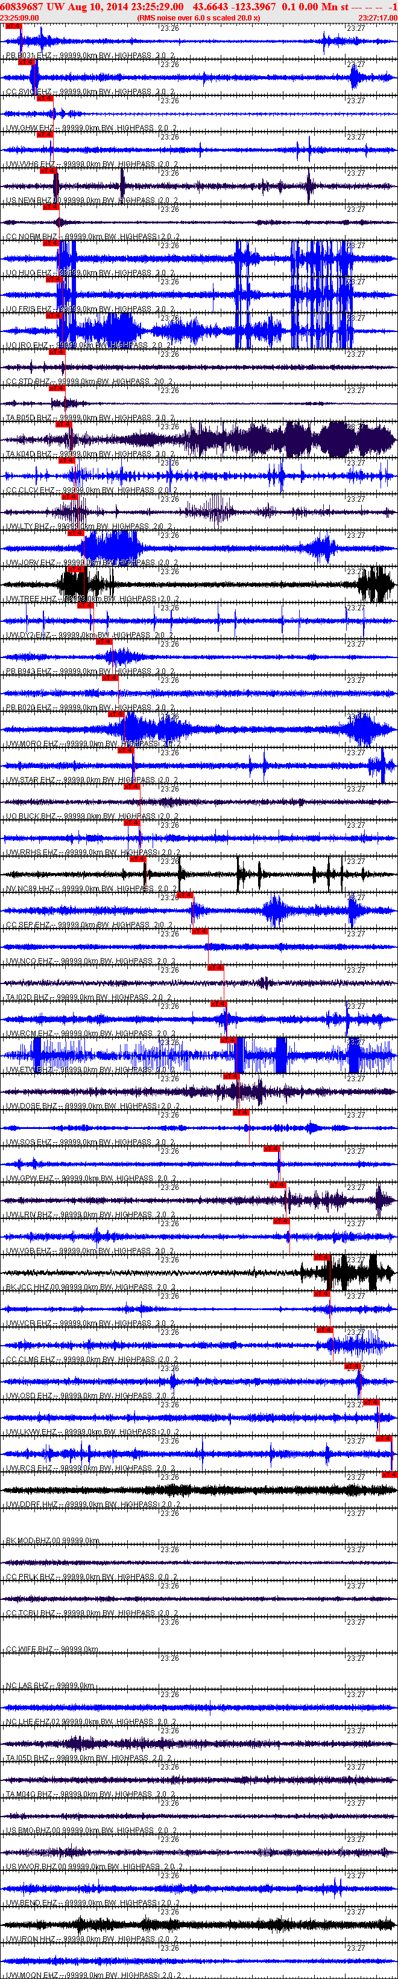Select the TA.I05D BHZ station label
Viewport: 398px width, 1979px height.
[89, 1758]
